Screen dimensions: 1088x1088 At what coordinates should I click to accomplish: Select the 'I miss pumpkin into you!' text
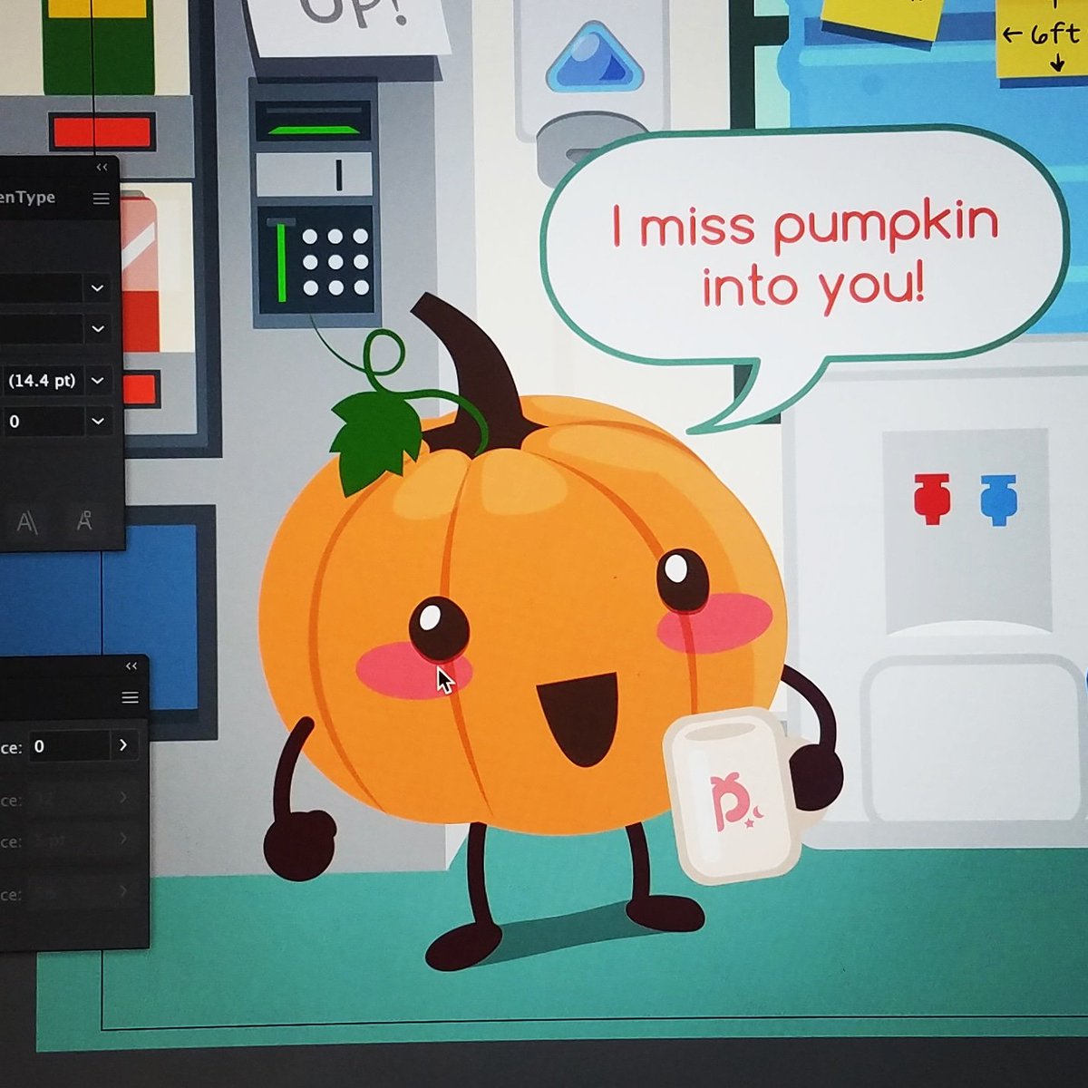805,255
